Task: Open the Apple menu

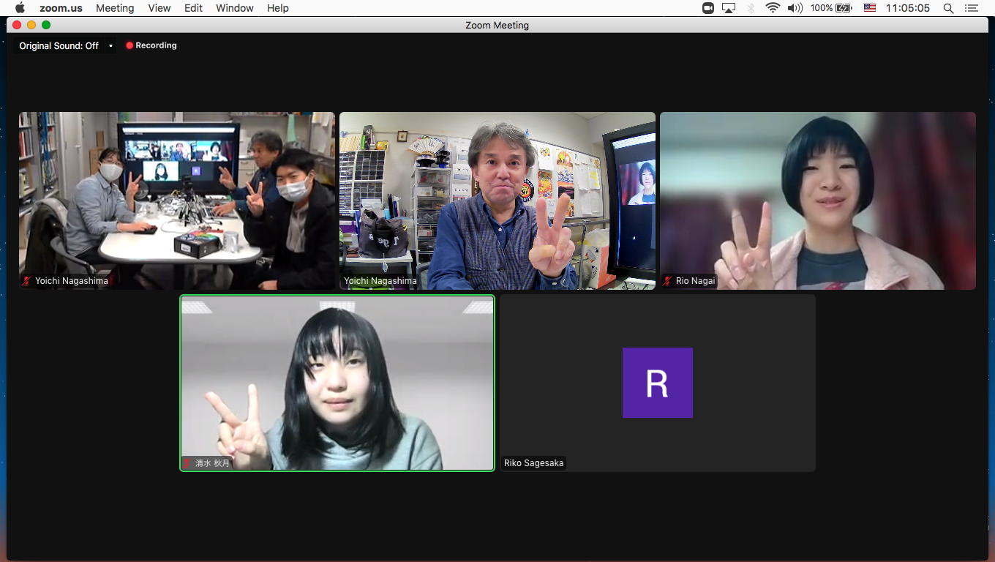Action: [x=20, y=8]
